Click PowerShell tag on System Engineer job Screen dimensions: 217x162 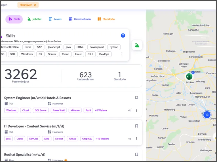pyautogui.click(x=58, y=110)
